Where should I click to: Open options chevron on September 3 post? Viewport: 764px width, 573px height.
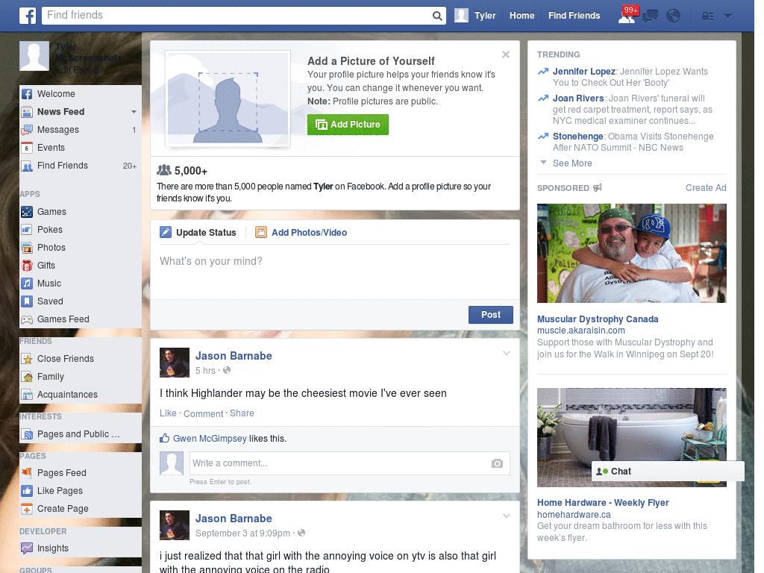click(x=507, y=516)
